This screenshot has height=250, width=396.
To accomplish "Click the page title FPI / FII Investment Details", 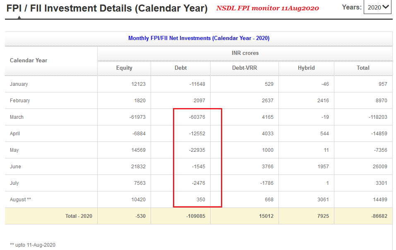I will click(x=107, y=8).
